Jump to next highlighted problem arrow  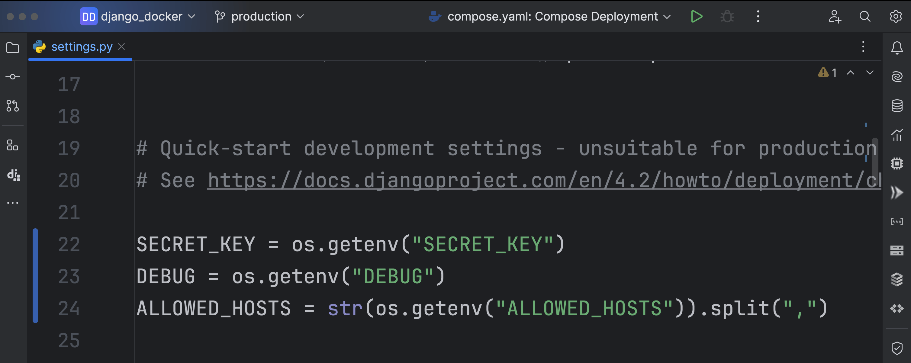(x=870, y=73)
